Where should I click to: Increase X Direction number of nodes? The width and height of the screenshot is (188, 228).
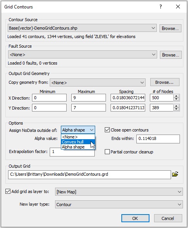(x=176, y=96)
